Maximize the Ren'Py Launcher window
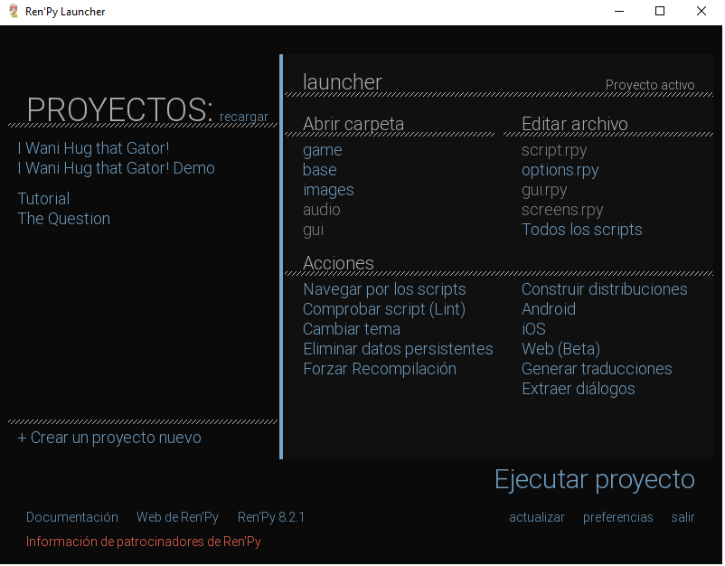The height and width of the screenshot is (566, 725). [x=660, y=11]
